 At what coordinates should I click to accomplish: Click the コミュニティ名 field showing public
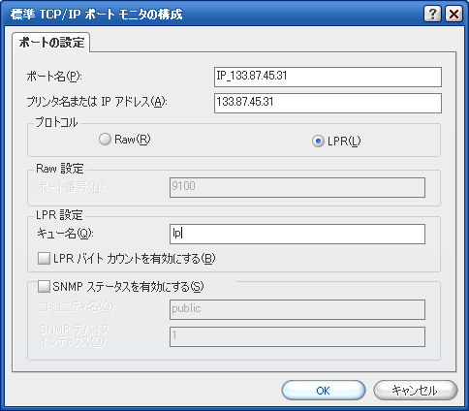[297, 309]
